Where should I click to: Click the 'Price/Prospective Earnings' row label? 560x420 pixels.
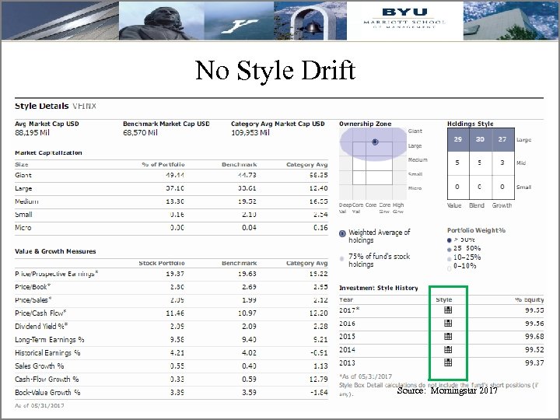[x=57, y=274]
